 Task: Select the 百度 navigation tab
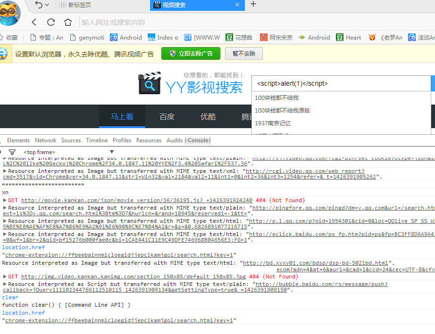pyautogui.click(x=167, y=117)
